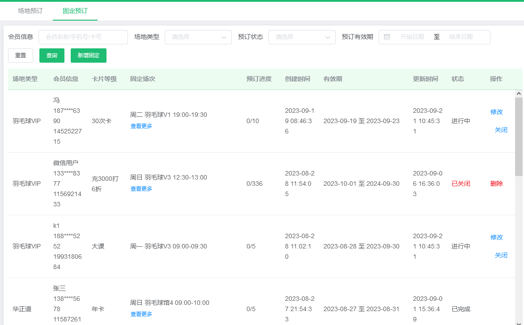524x325 pixels.
Task: Switch to the 场地预订 tab
Action: (30, 11)
